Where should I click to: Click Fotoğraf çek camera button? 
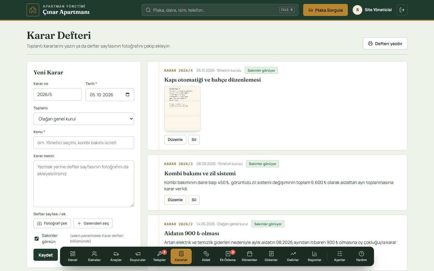[52, 223]
